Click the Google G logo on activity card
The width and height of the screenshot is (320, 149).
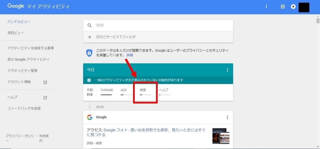(90, 117)
